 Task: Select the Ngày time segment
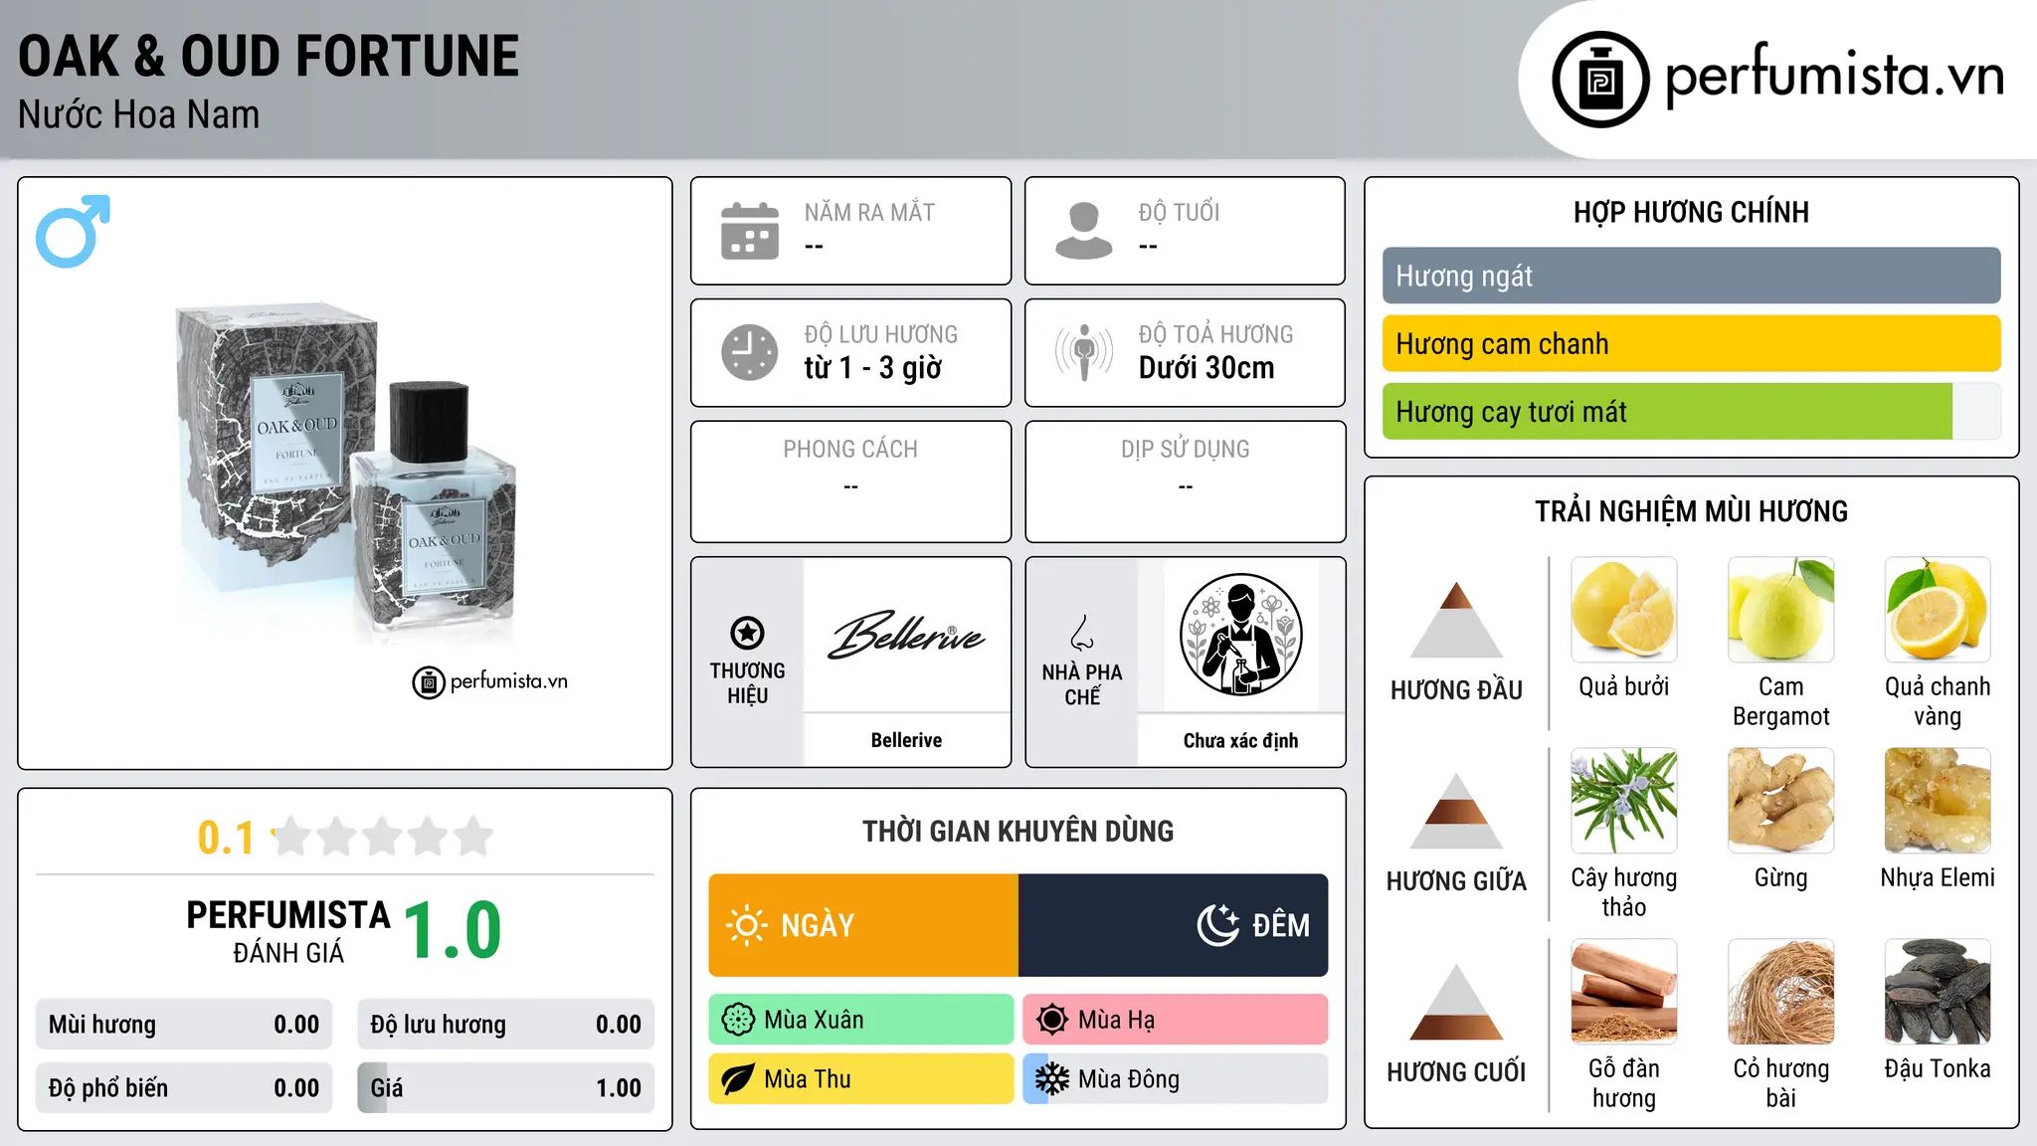coord(863,925)
